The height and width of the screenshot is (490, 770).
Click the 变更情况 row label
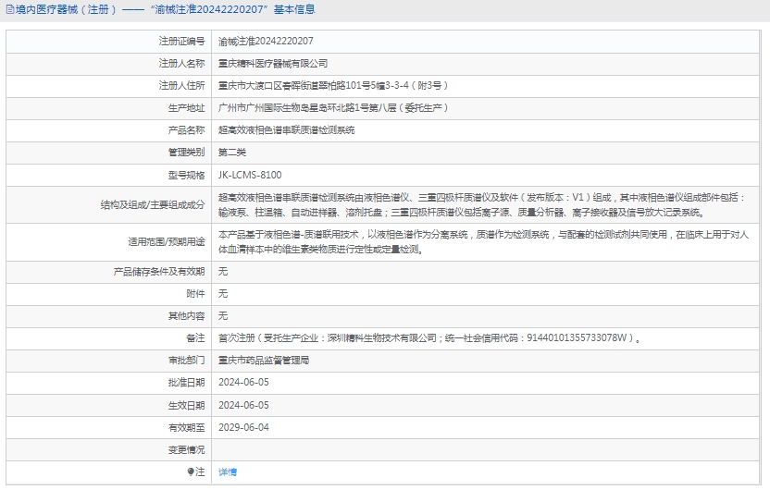186,449
